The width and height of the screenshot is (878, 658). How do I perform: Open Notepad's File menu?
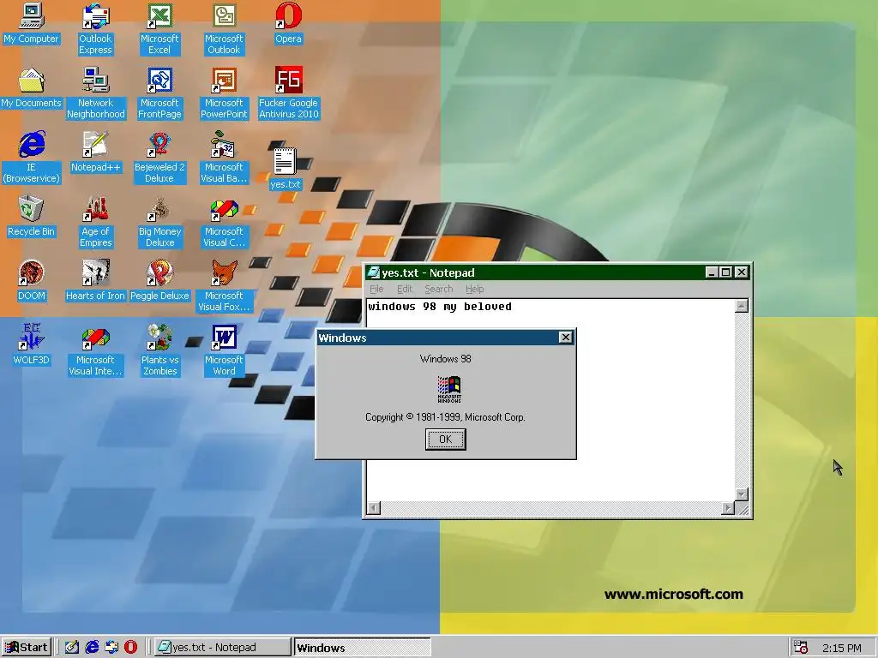point(376,289)
